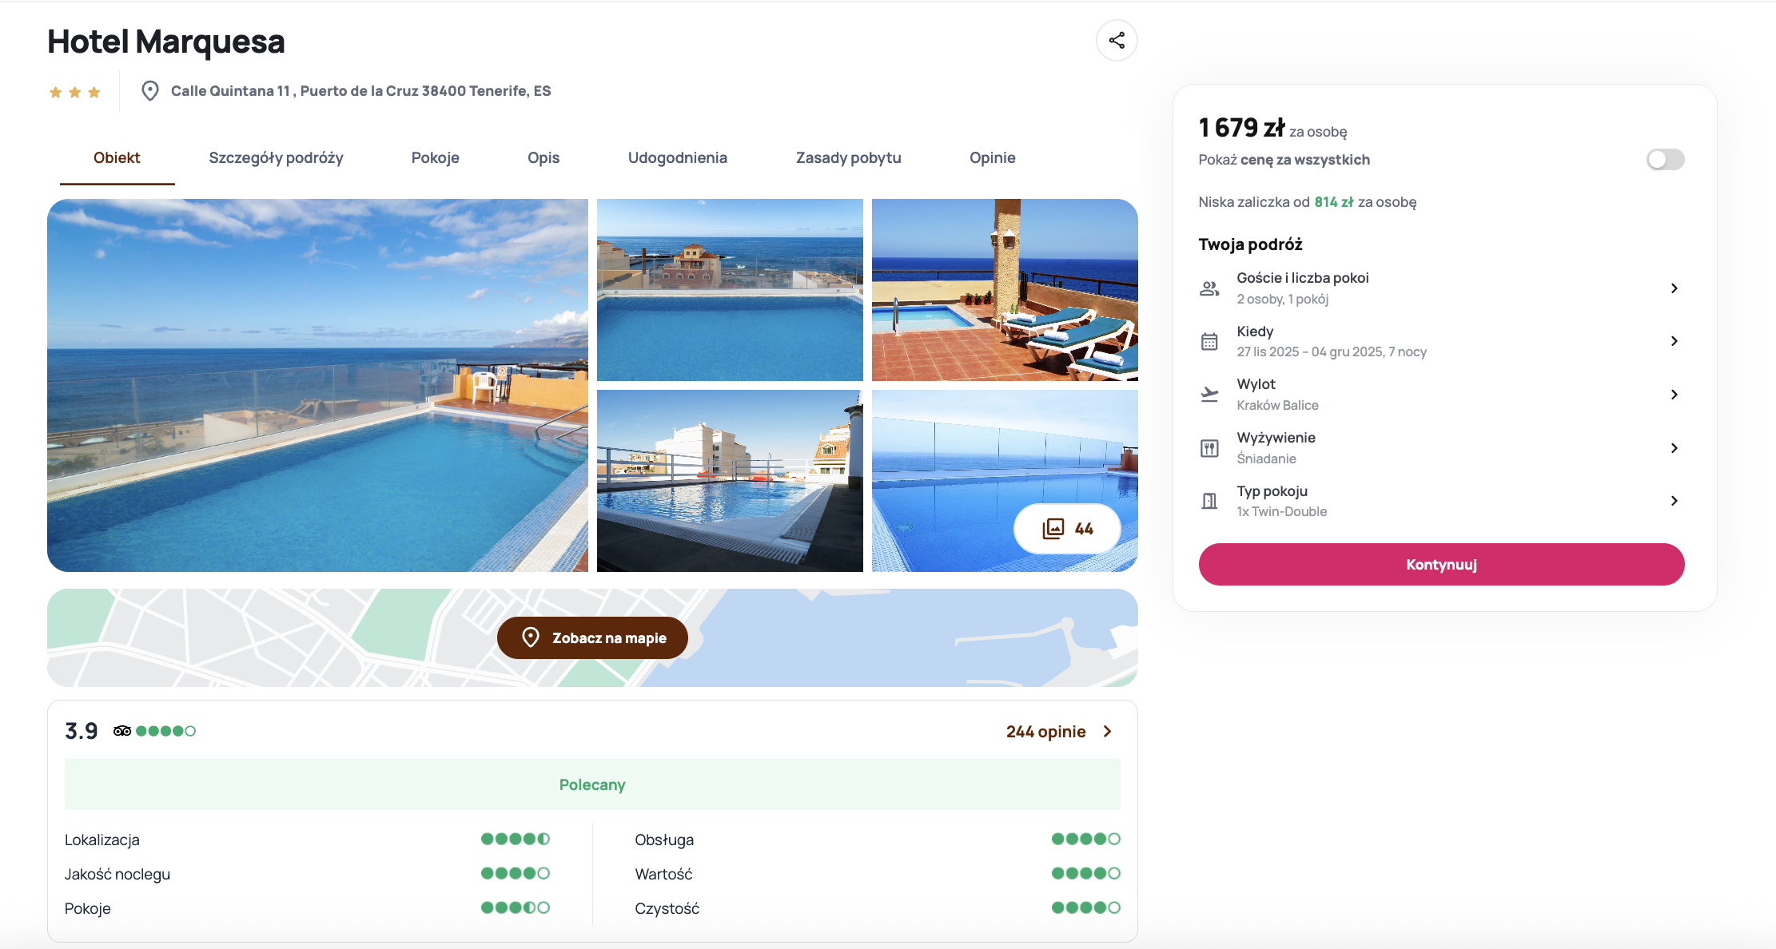Viewport: 1776px width, 949px height.
Task: Toggle Pokaż cenę za wszystkich switch
Action: coord(1665,160)
